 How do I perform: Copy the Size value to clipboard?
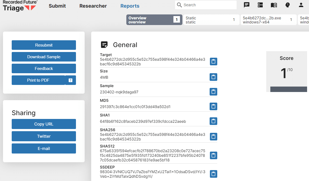pos(213,77)
